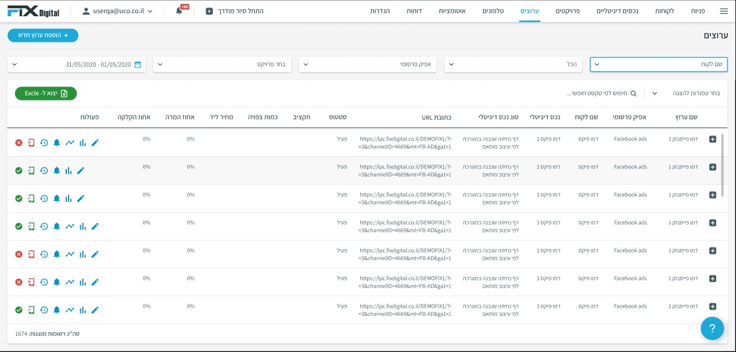View history clock icon in first row
736x352 pixels.
44,142
